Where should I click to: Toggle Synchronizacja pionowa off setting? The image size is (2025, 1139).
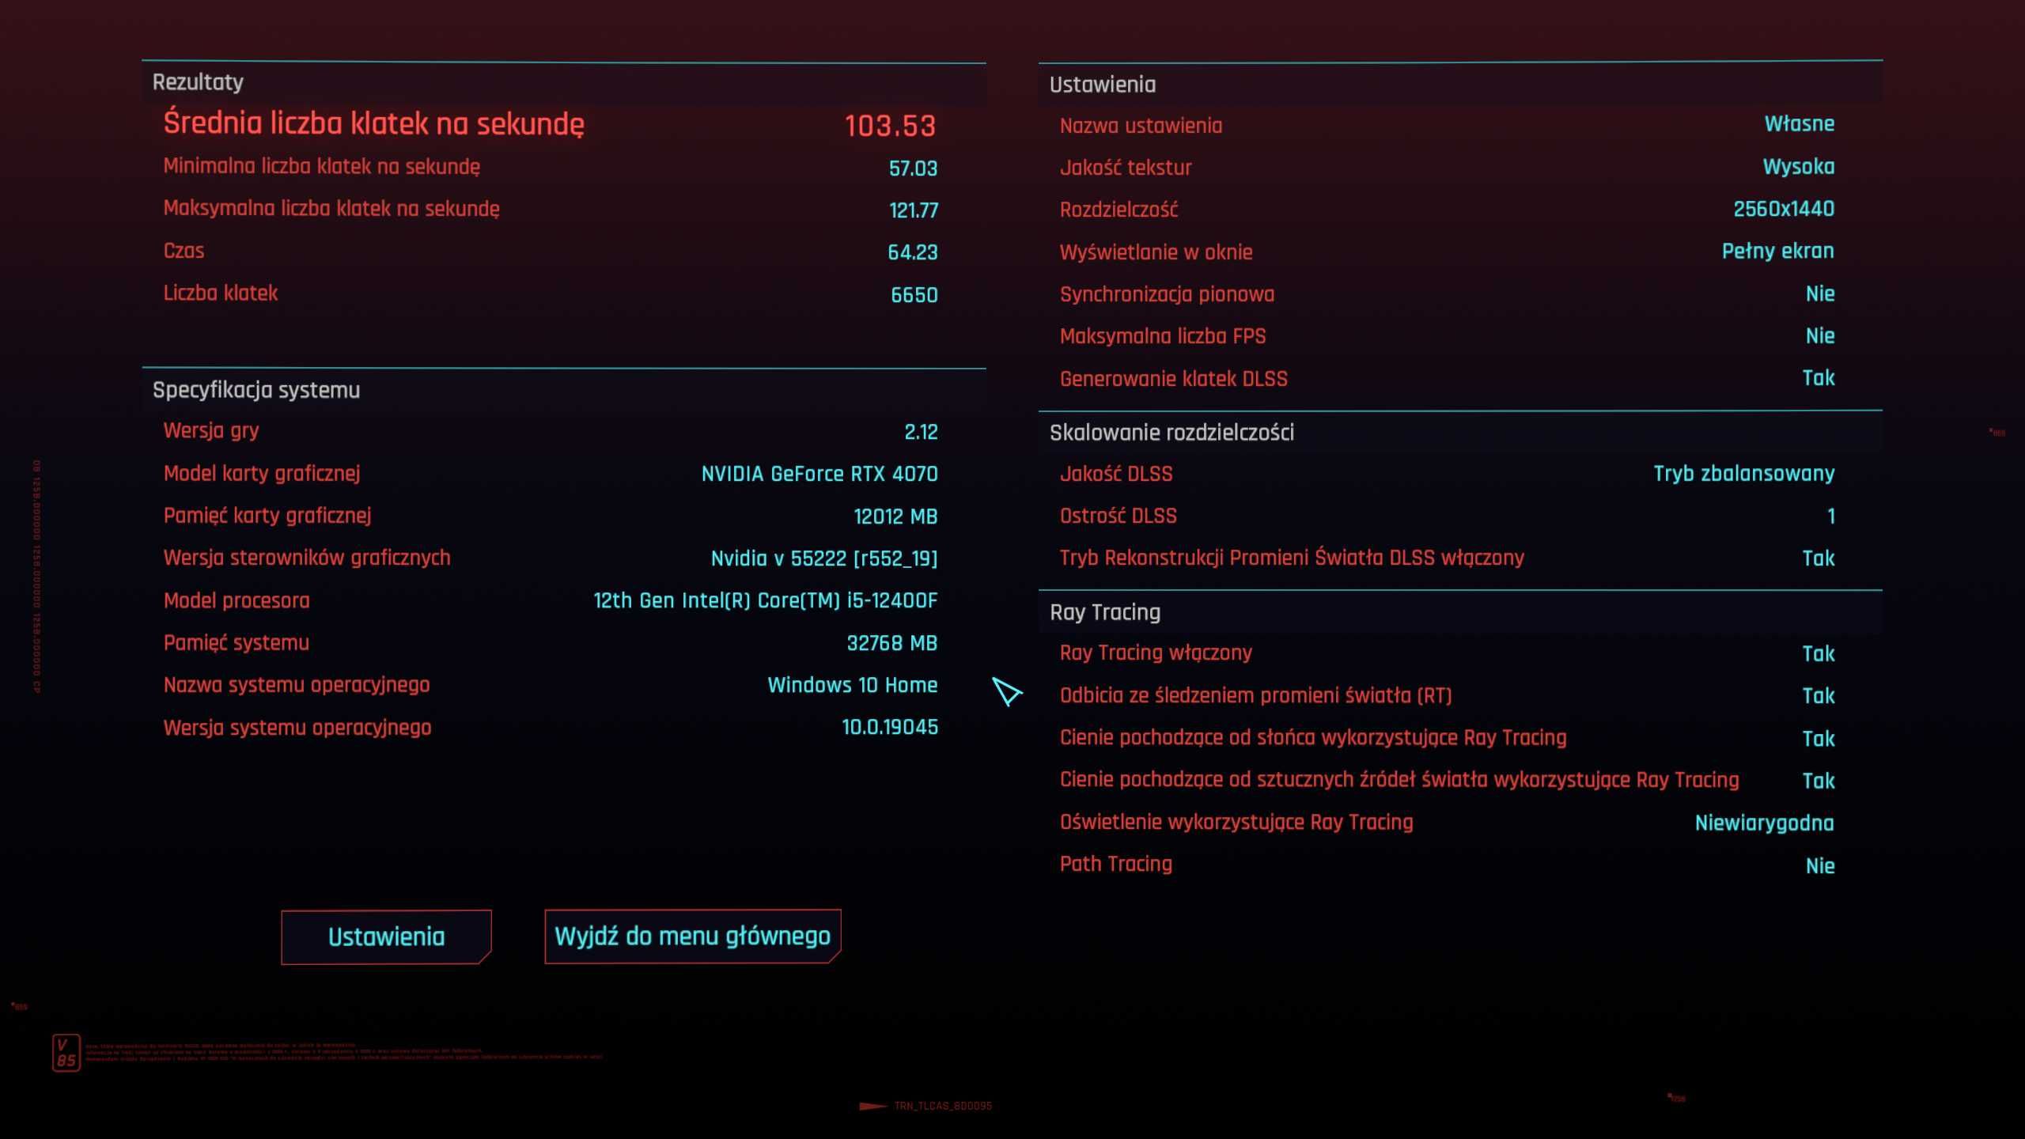1818,293
